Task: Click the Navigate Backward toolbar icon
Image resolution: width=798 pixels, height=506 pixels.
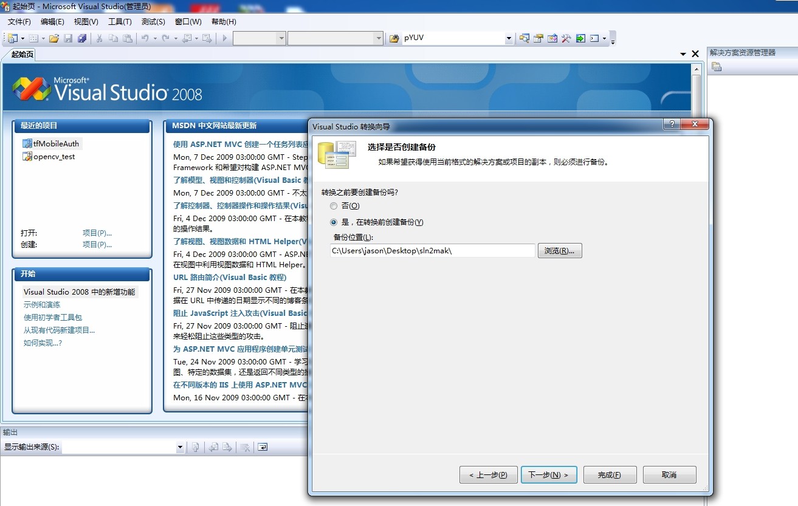Action: [x=187, y=38]
